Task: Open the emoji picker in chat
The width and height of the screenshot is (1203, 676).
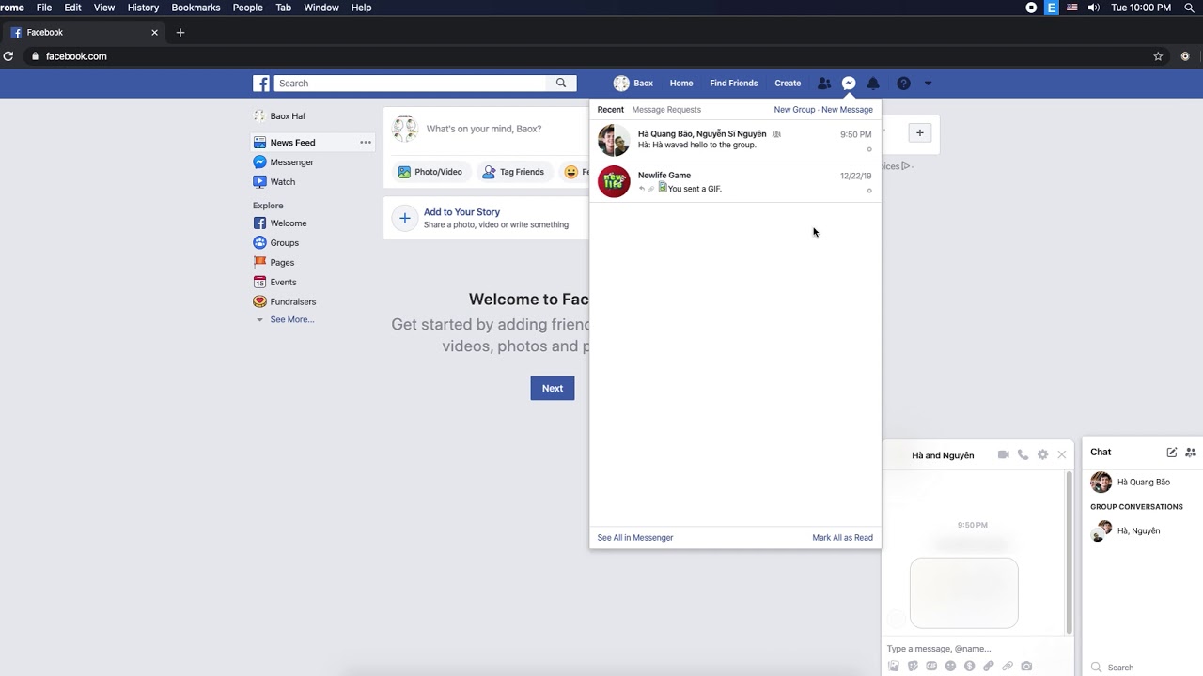Action: pos(950,667)
